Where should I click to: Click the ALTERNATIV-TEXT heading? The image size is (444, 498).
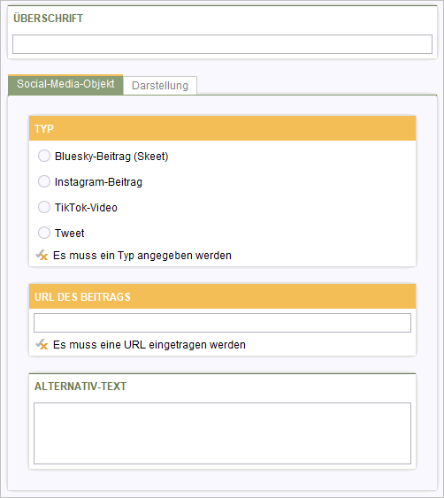coord(80,387)
